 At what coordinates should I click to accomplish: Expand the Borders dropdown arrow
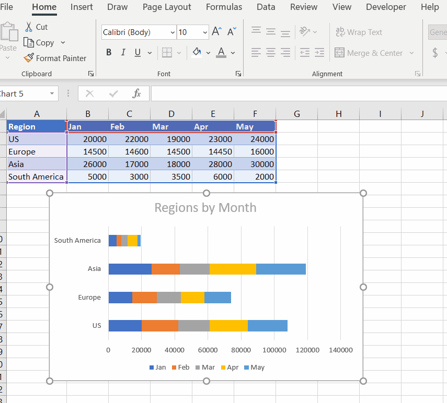pyautogui.click(x=179, y=53)
